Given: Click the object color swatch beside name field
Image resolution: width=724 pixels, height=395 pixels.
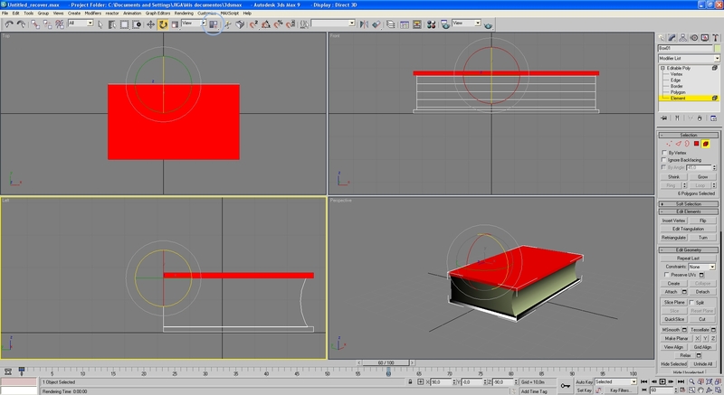Looking at the screenshot, I should click(x=717, y=49).
